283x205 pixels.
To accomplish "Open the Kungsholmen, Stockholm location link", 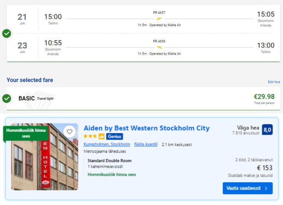I will point(107,144).
